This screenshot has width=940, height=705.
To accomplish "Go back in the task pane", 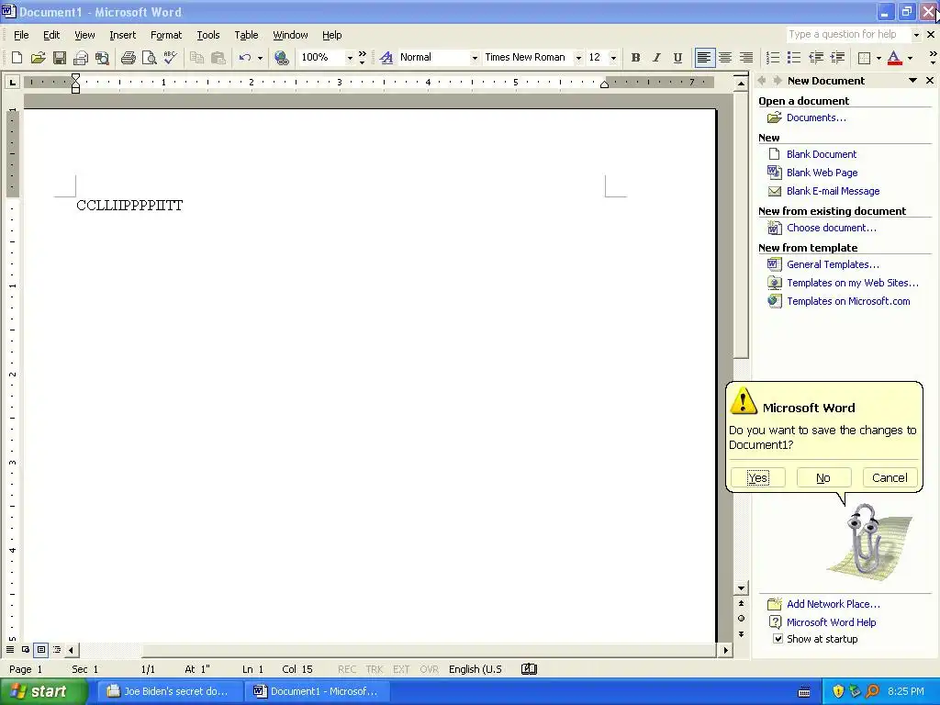I will pos(762,81).
